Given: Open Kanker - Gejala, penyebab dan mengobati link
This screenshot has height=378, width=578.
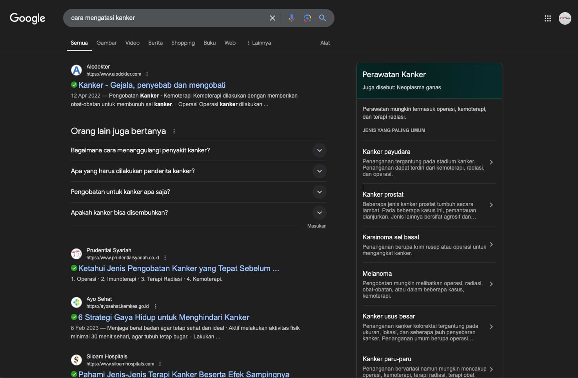Looking at the screenshot, I should coord(152,85).
